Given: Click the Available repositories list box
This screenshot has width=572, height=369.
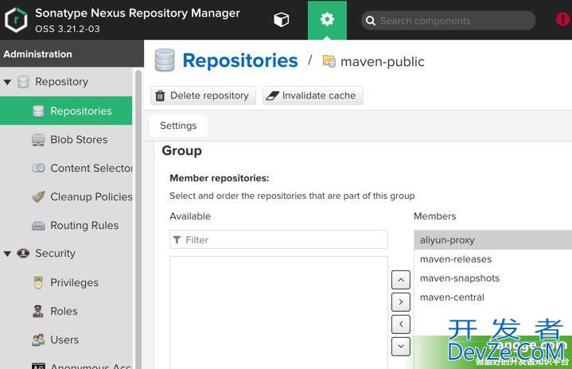Looking at the screenshot, I should coord(278,313).
